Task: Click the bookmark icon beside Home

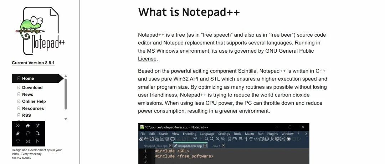Action: [x=19, y=79]
